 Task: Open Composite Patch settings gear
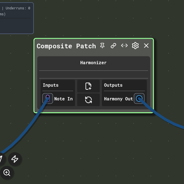(135, 46)
